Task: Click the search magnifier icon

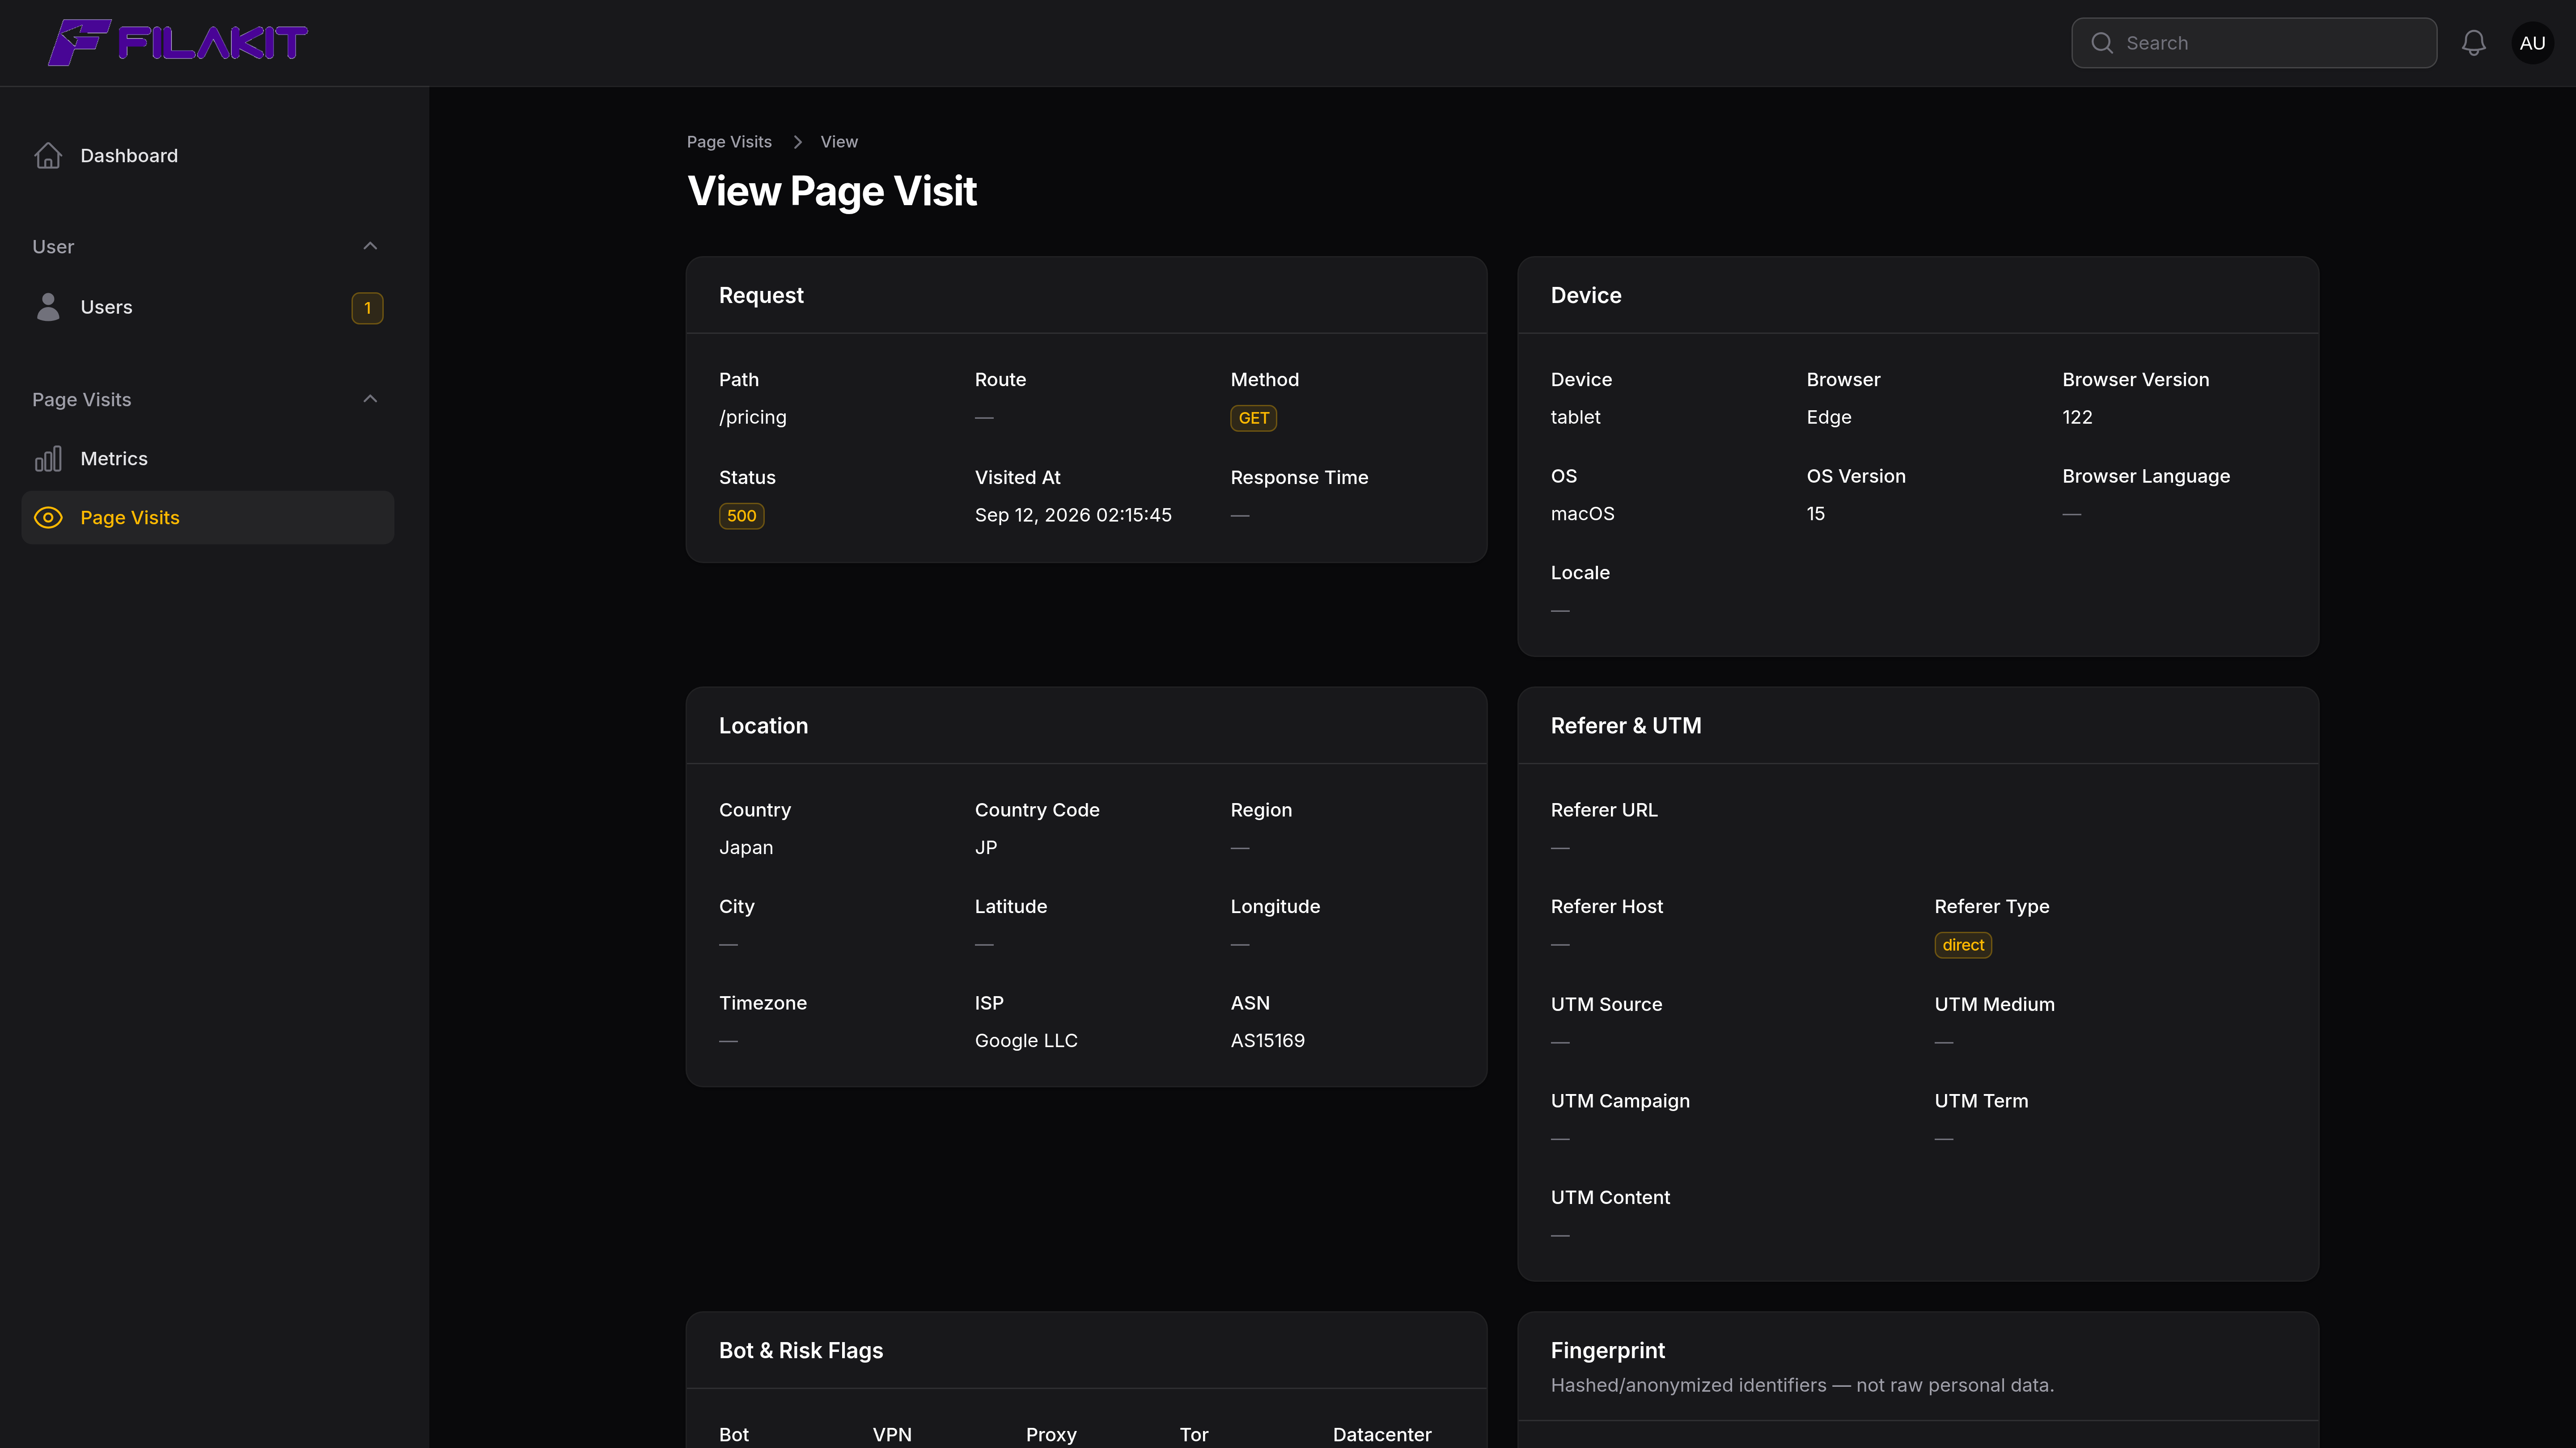Action: click(x=2102, y=43)
